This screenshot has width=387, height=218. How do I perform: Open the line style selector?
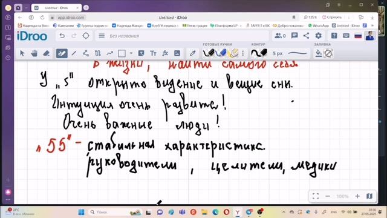click(298, 53)
